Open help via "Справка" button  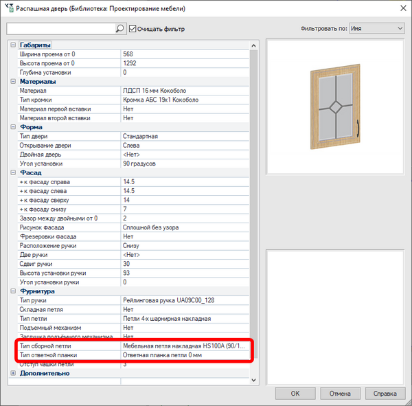pyautogui.click(x=385, y=394)
